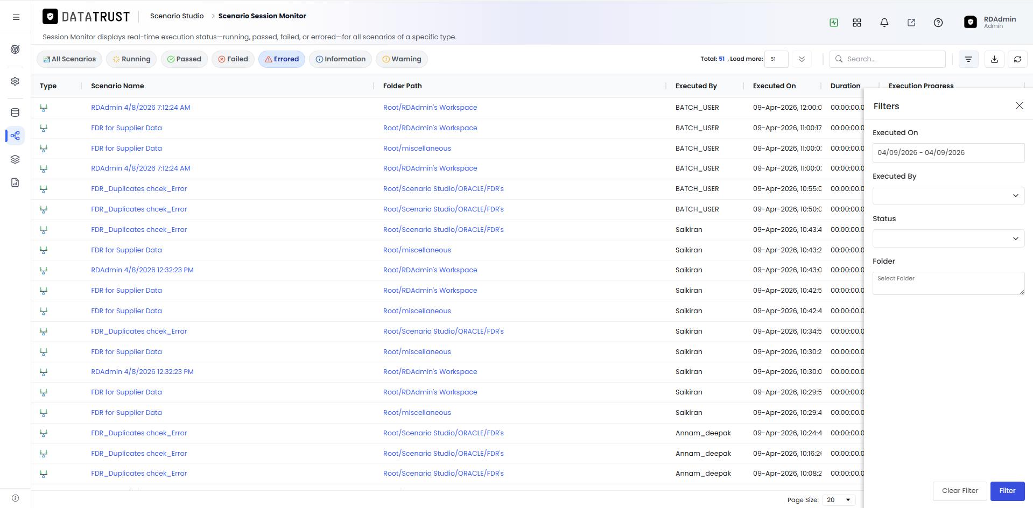Open the help question mark icon
This screenshot has height=508, width=1033.
pos(938,23)
